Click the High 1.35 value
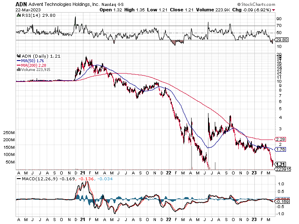Viewport: 299px width, 224px height. [x=134, y=10]
